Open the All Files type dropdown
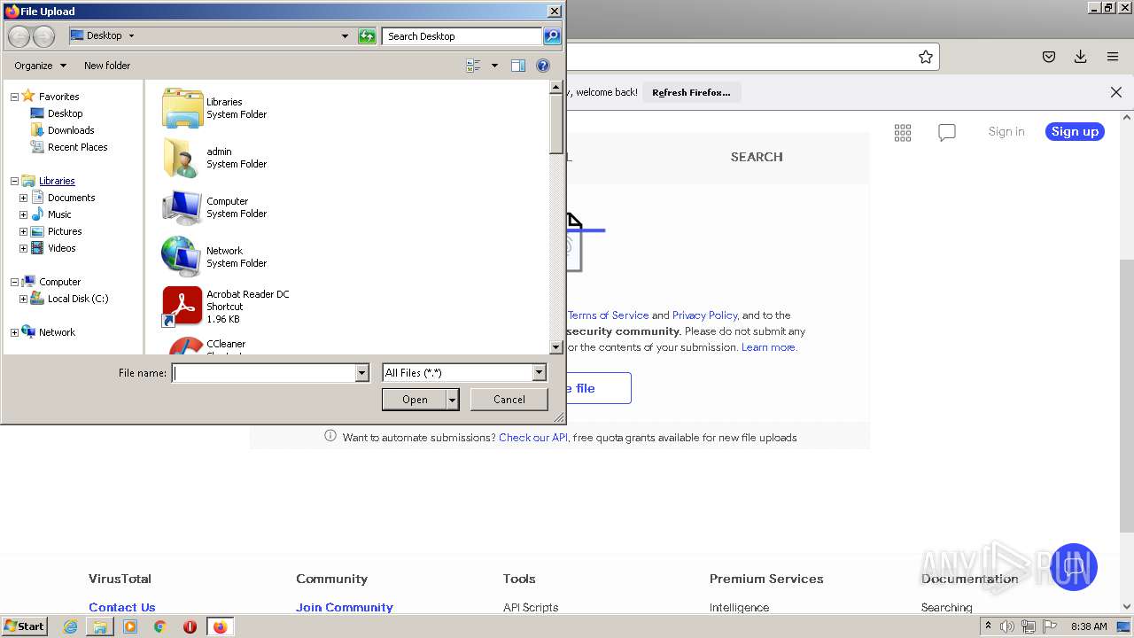Viewport: 1134px width, 638px height. tap(539, 373)
